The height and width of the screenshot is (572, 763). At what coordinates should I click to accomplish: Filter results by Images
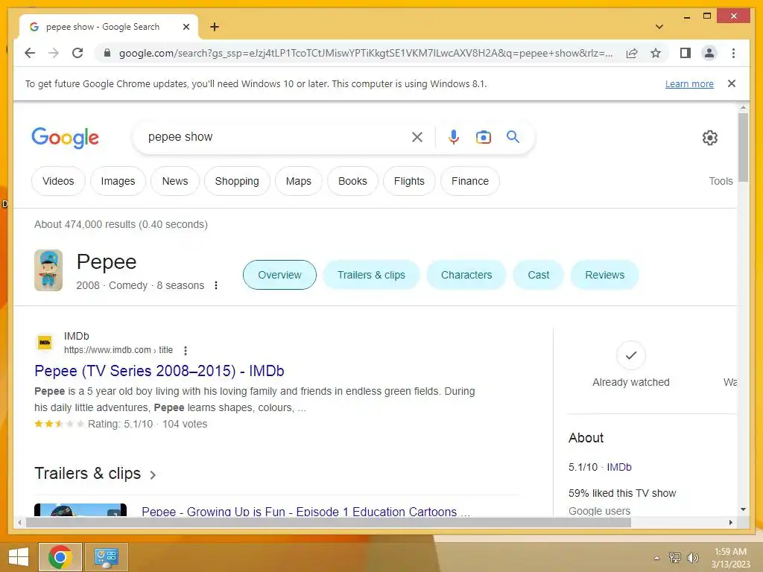(x=118, y=181)
